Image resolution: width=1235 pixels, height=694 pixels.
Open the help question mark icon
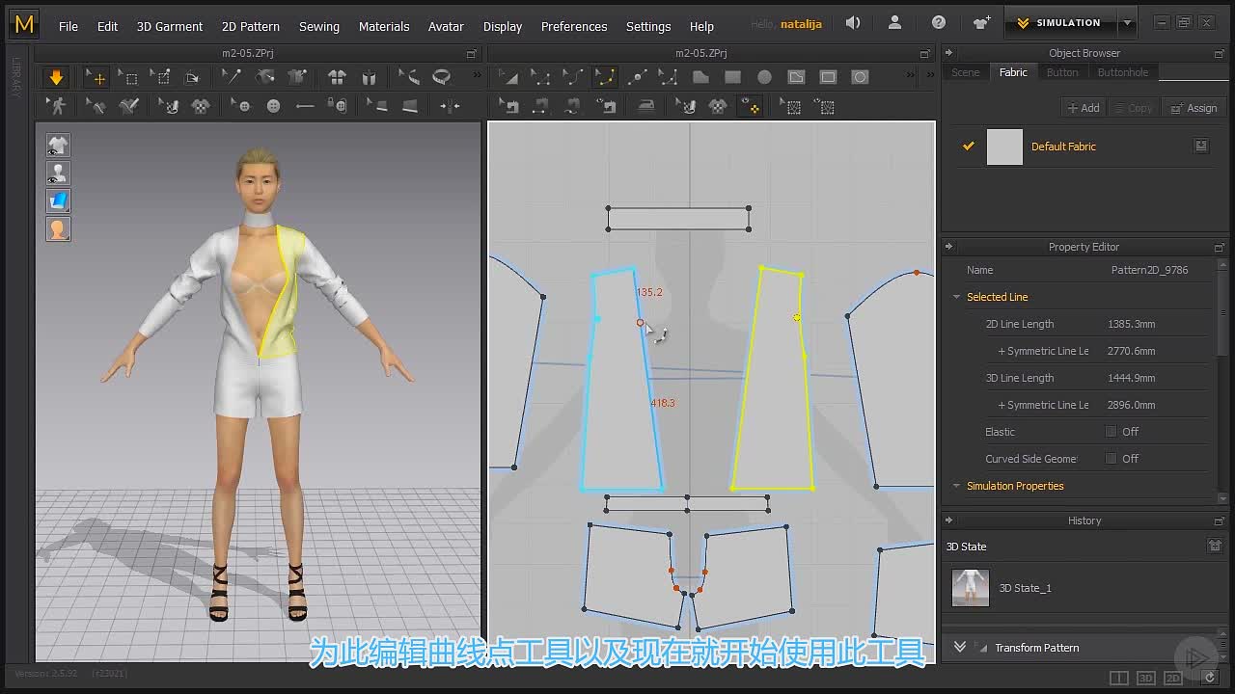tap(939, 23)
